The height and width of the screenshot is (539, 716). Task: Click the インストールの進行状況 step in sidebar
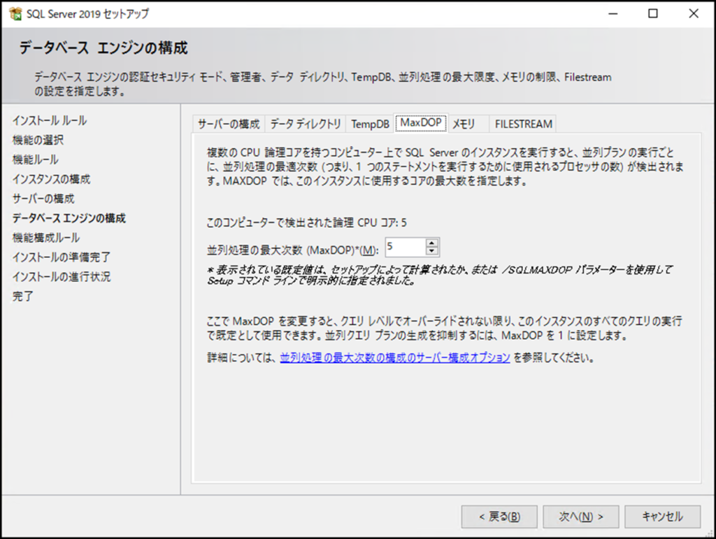point(62,277)
